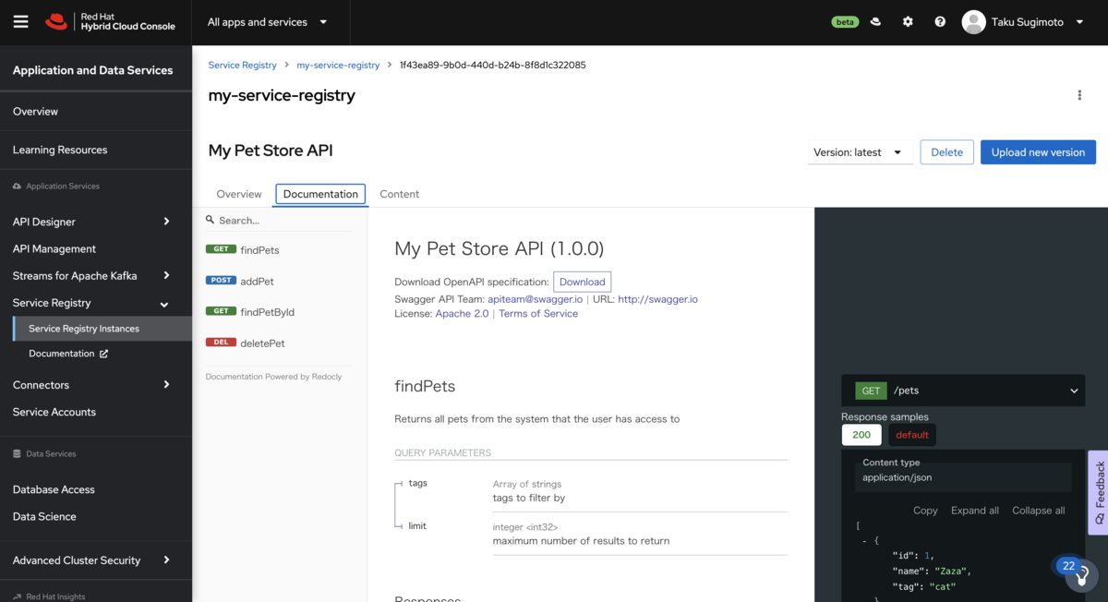The height and width of the screenshot is (602, 1108).
Task: Open the navigation hamburger menu
Action: (20, 21)
